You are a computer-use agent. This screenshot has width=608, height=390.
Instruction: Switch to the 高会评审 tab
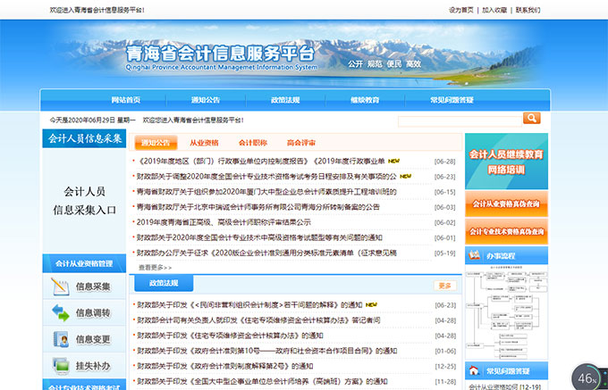tap(301, 143)
